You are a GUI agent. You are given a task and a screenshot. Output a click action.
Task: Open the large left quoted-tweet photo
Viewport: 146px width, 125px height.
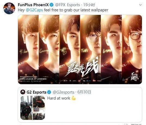26,108
